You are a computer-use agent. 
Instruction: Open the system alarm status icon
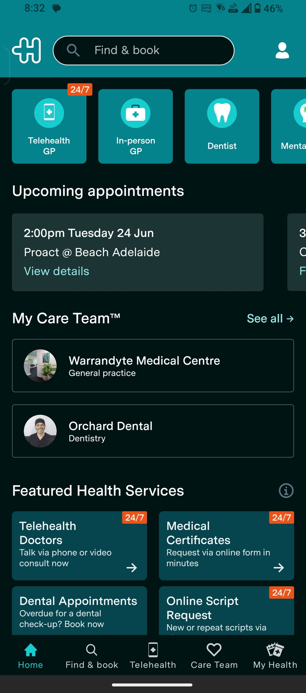click(193, 8)
